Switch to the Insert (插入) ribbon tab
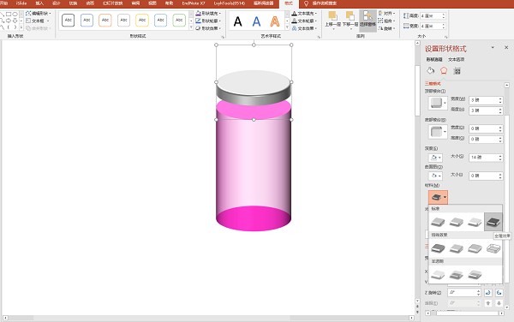Viewport: 514px width, 322px height. [39, 3]
